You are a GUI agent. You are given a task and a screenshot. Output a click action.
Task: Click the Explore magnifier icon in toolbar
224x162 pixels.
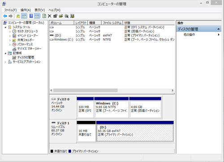coord(66,16)
